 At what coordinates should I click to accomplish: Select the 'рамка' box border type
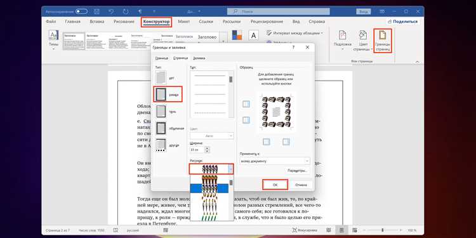(x=168, y=95)
